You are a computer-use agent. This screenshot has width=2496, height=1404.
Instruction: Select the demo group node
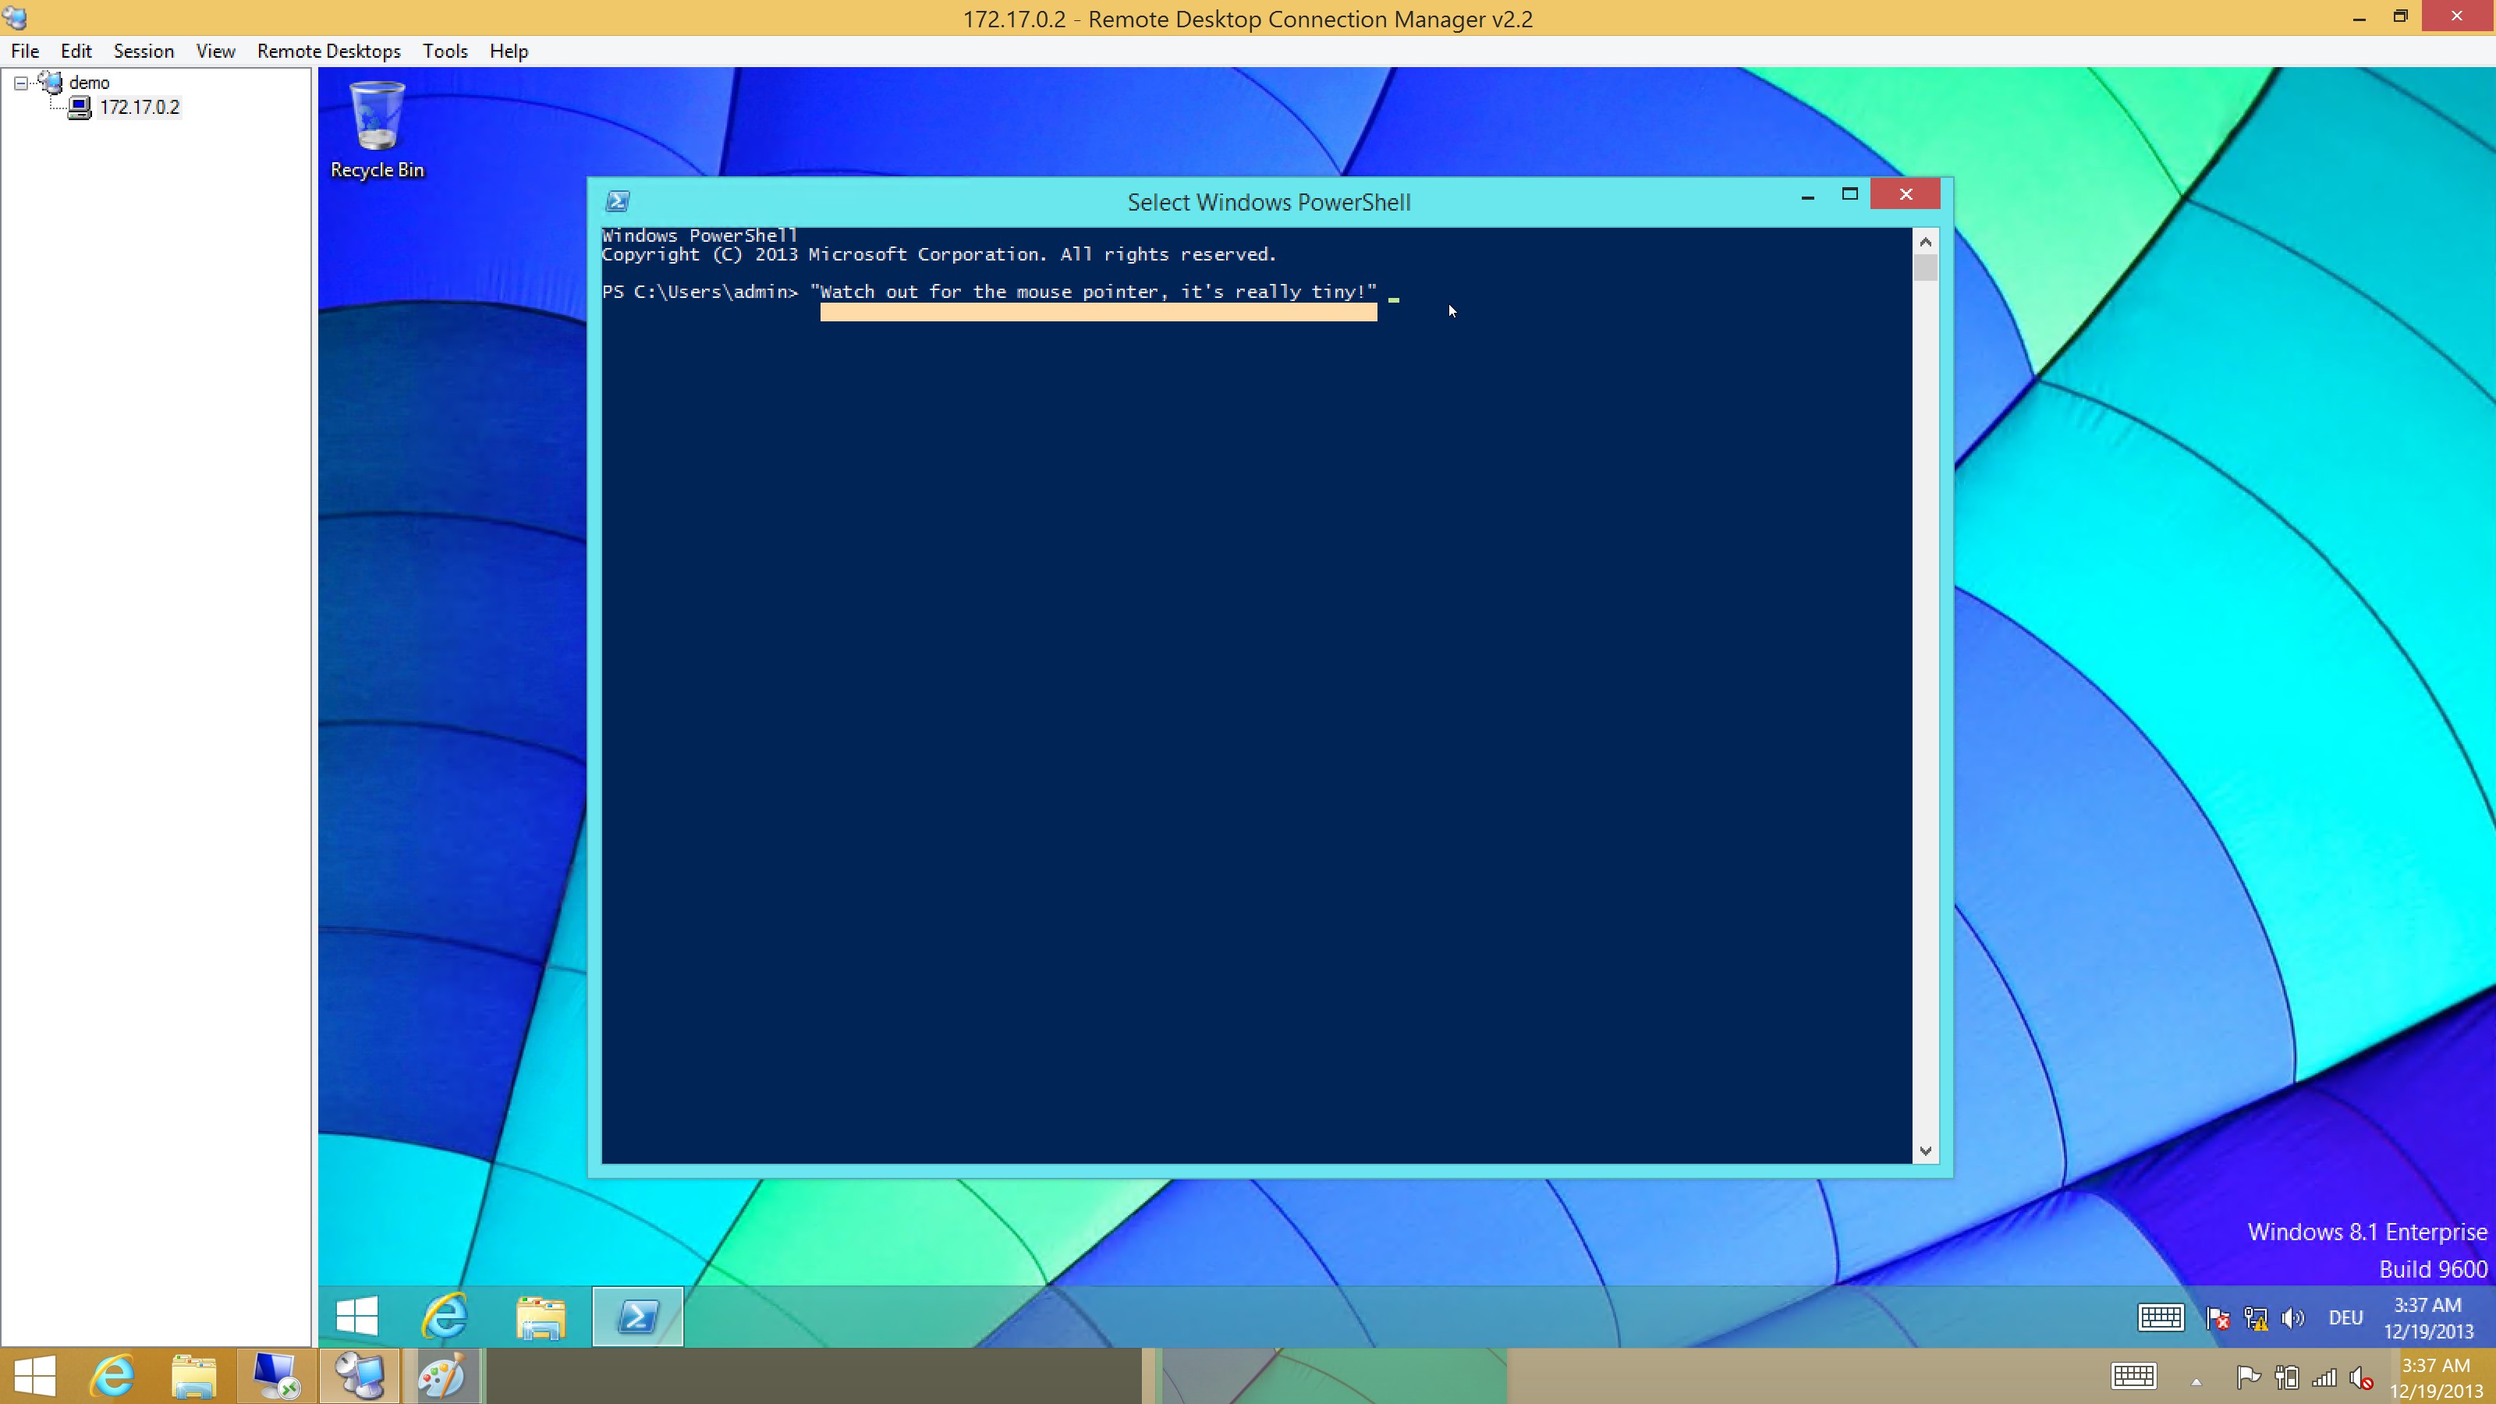pyautogui.click(x=89, y=83)
